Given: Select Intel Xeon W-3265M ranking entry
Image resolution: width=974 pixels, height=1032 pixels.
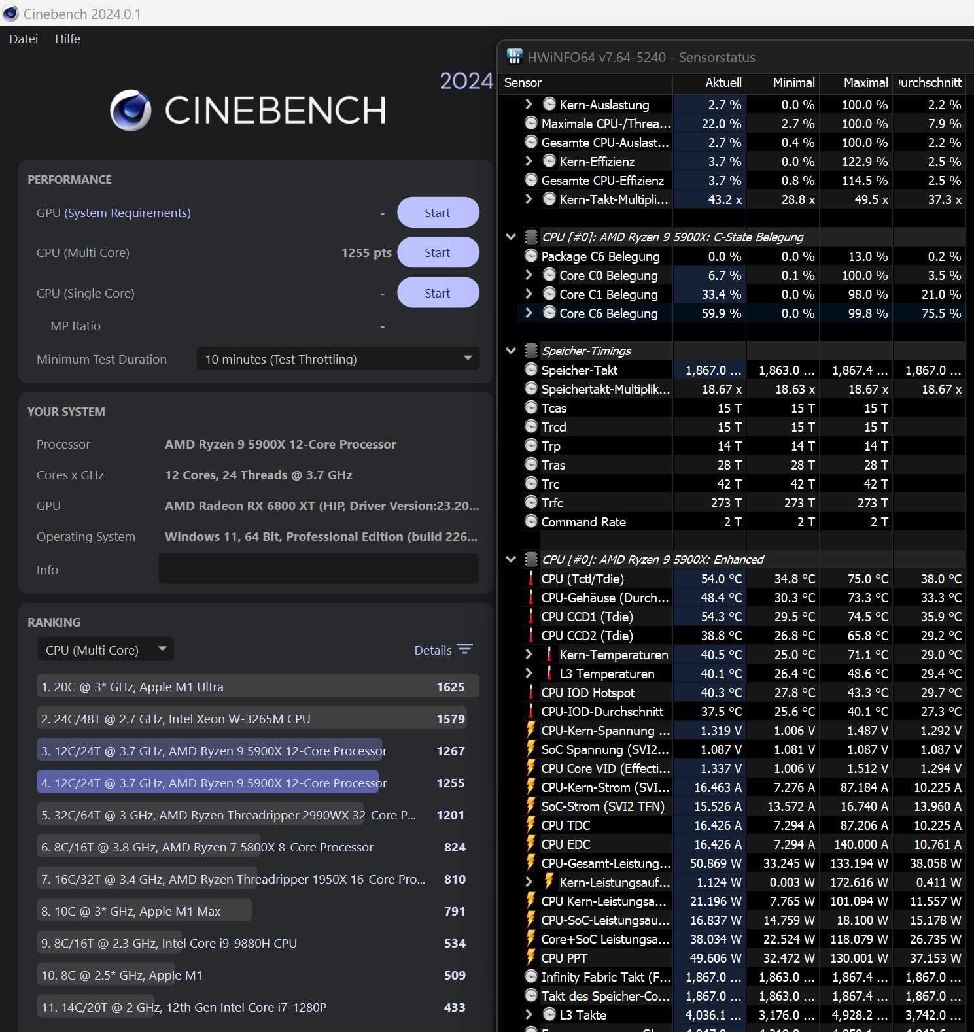Looking at the screenshot, I should point(258,719).
